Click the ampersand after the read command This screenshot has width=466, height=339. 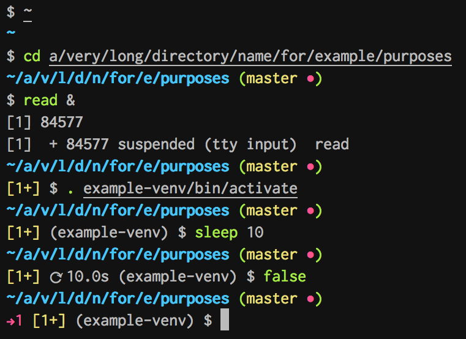pos(70,100)
